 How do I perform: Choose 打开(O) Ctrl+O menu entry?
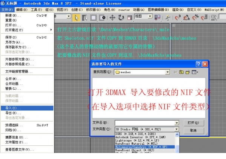pyautogui.click(x=27, y=25)
